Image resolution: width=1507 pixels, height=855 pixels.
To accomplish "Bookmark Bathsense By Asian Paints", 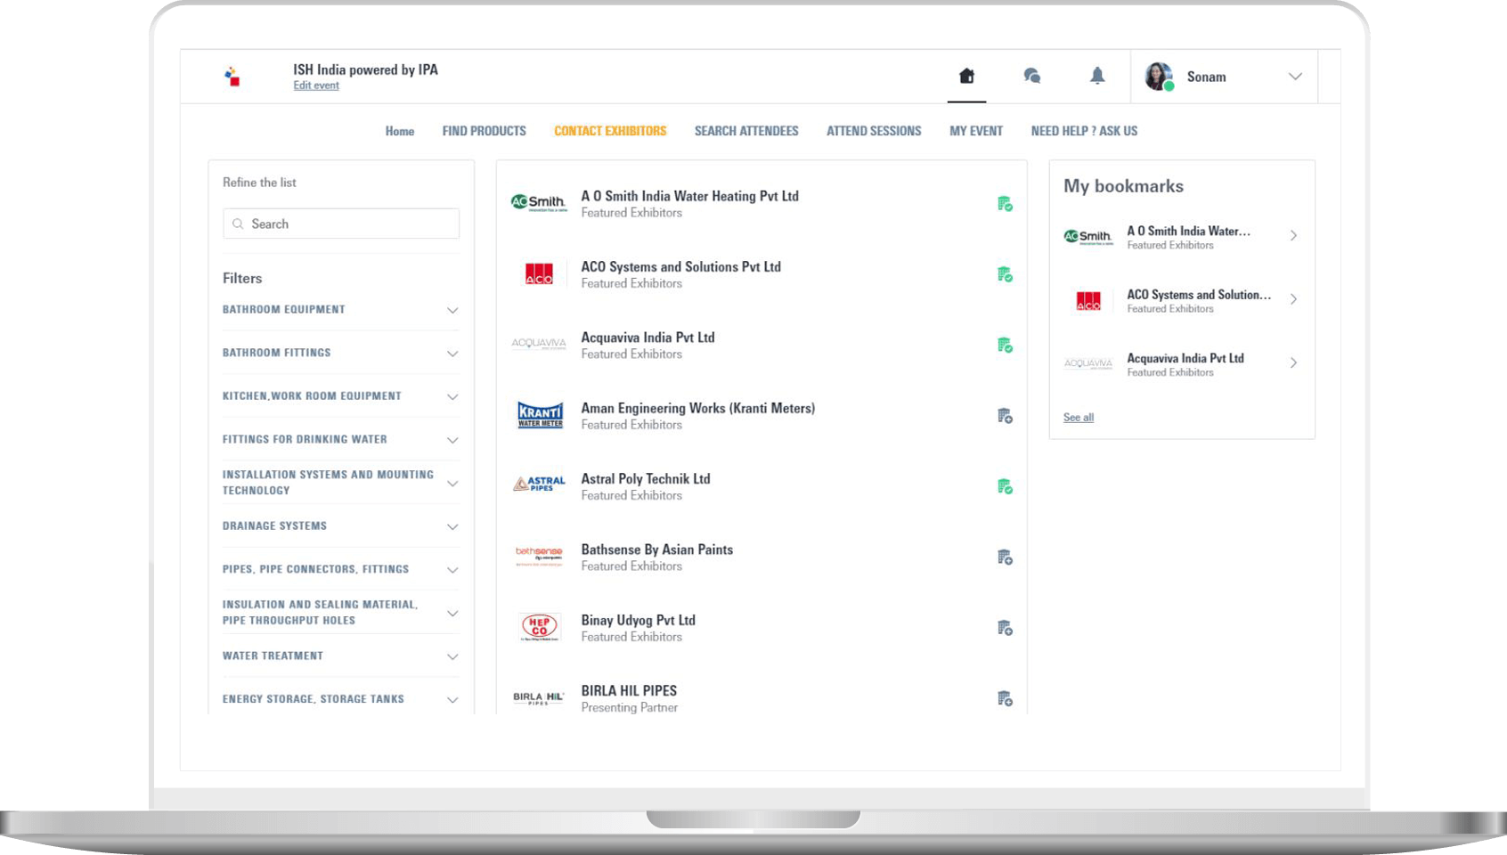I will (1005, 558).
